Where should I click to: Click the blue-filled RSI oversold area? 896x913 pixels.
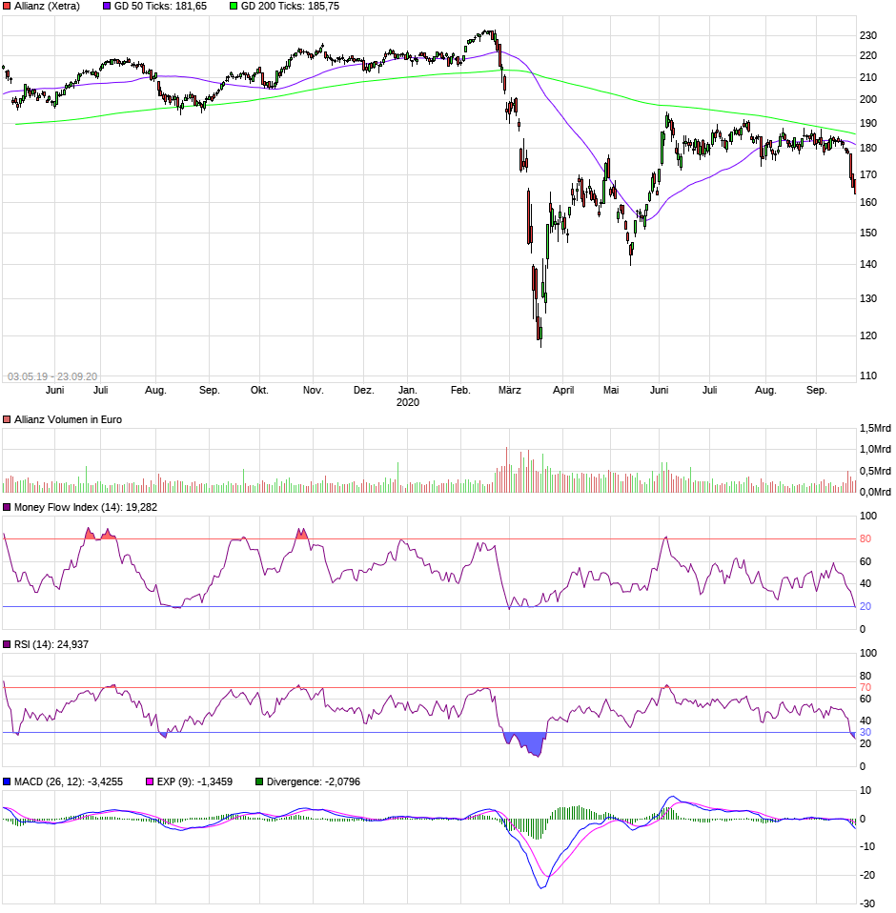tap(525, 743)
